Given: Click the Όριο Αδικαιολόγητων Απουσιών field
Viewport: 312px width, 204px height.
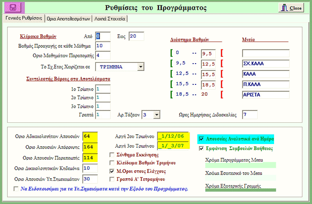Looking at the screenshot, I should point(89,136).
